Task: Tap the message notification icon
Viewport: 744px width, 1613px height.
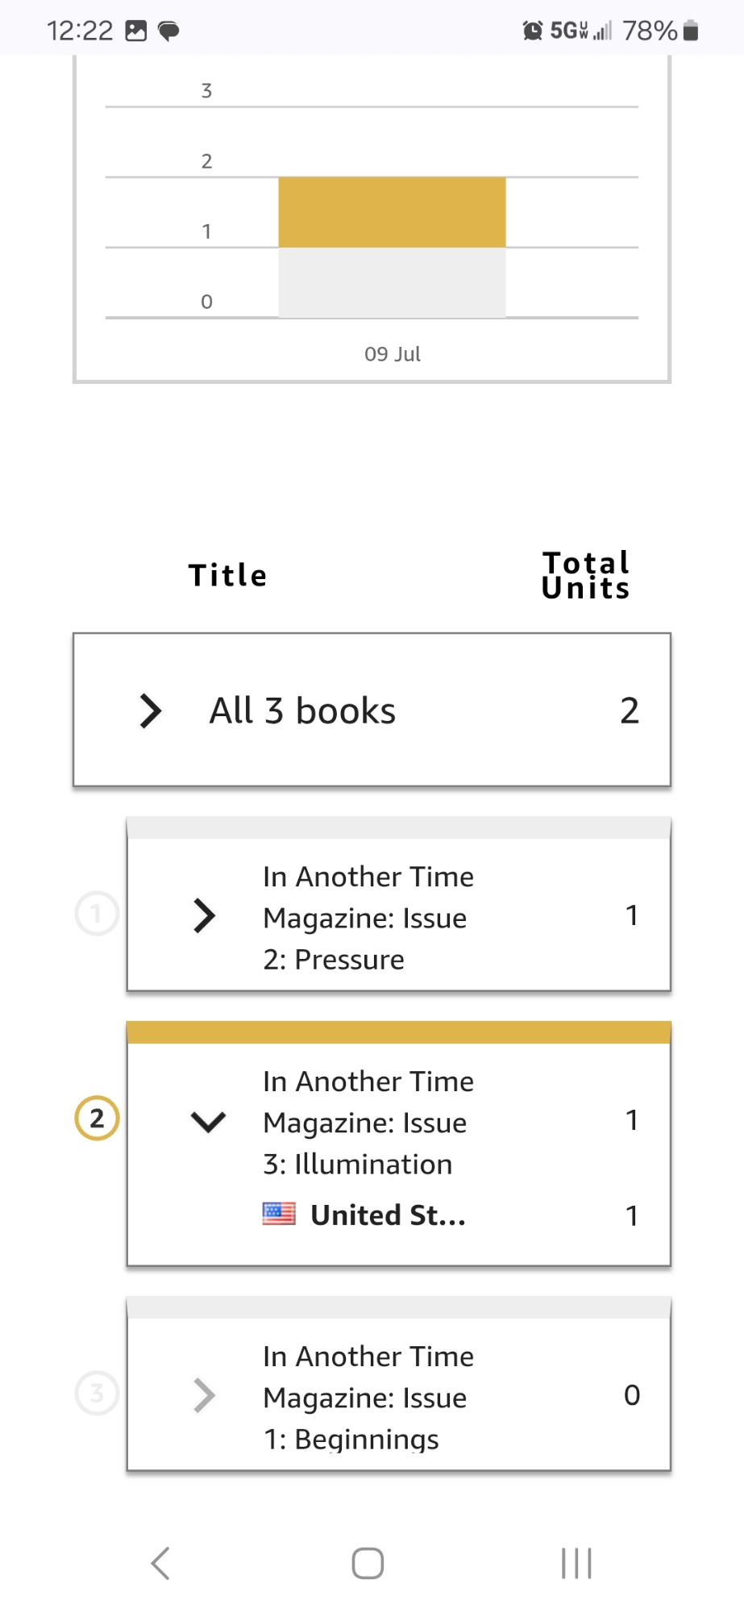Action: 168,31
